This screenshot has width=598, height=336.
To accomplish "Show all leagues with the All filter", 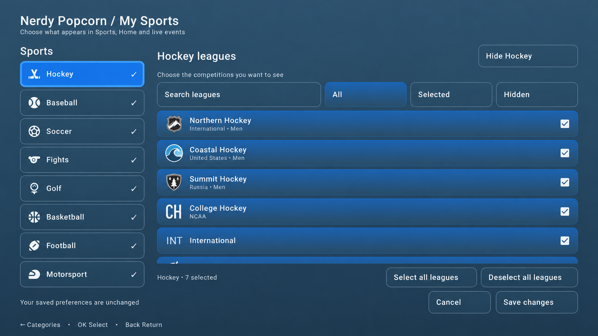I will (x=366, y=95).
